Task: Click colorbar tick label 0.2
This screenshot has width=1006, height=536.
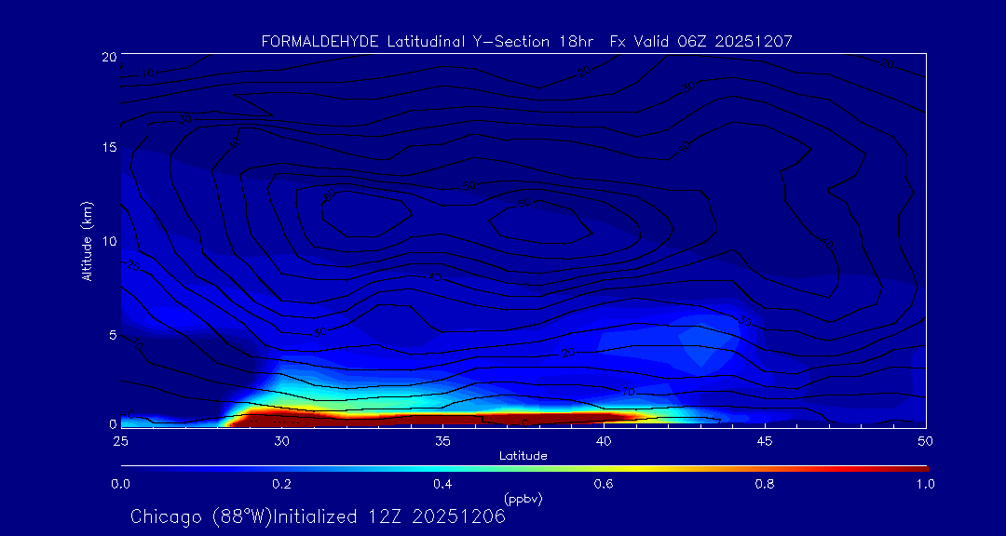Action: tap(281, 484)
